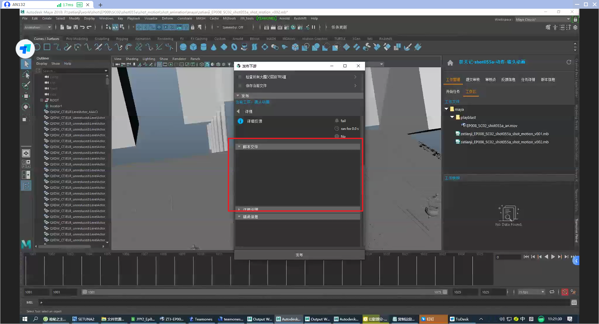The width and height of the screenshot is (599, 324).
Task: Switch to the 提交审核 tab
Action: [x=472, y=80]
